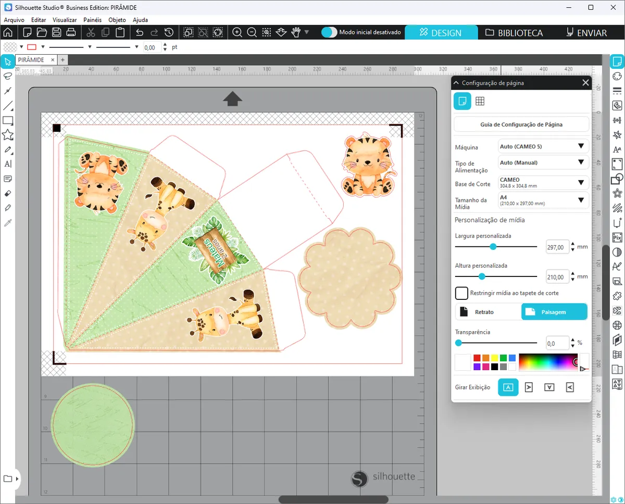Rotate display view 90 degrees right

point(529,387)
